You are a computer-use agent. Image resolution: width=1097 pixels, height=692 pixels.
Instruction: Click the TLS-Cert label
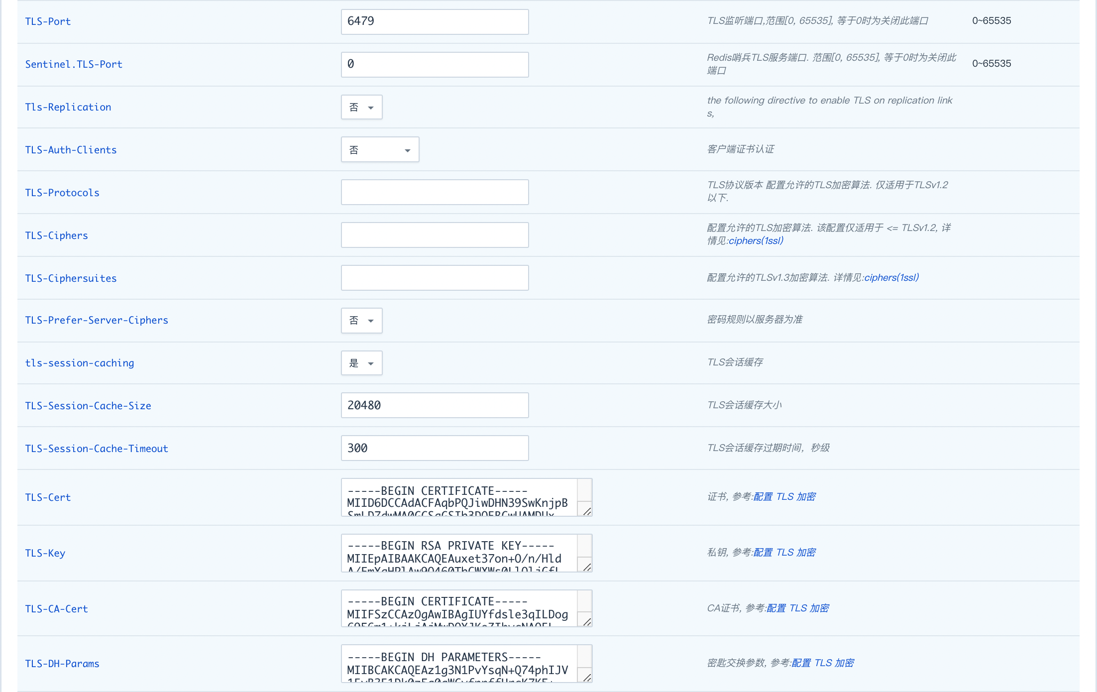coord(48,497)
